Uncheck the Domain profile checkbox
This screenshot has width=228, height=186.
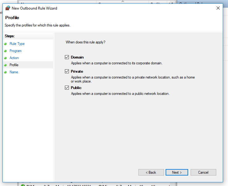(67, 57)
